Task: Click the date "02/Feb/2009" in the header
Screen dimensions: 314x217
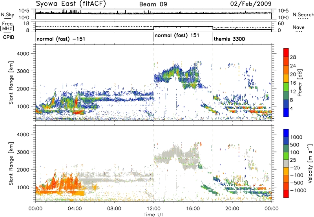Action: (251, 4)
